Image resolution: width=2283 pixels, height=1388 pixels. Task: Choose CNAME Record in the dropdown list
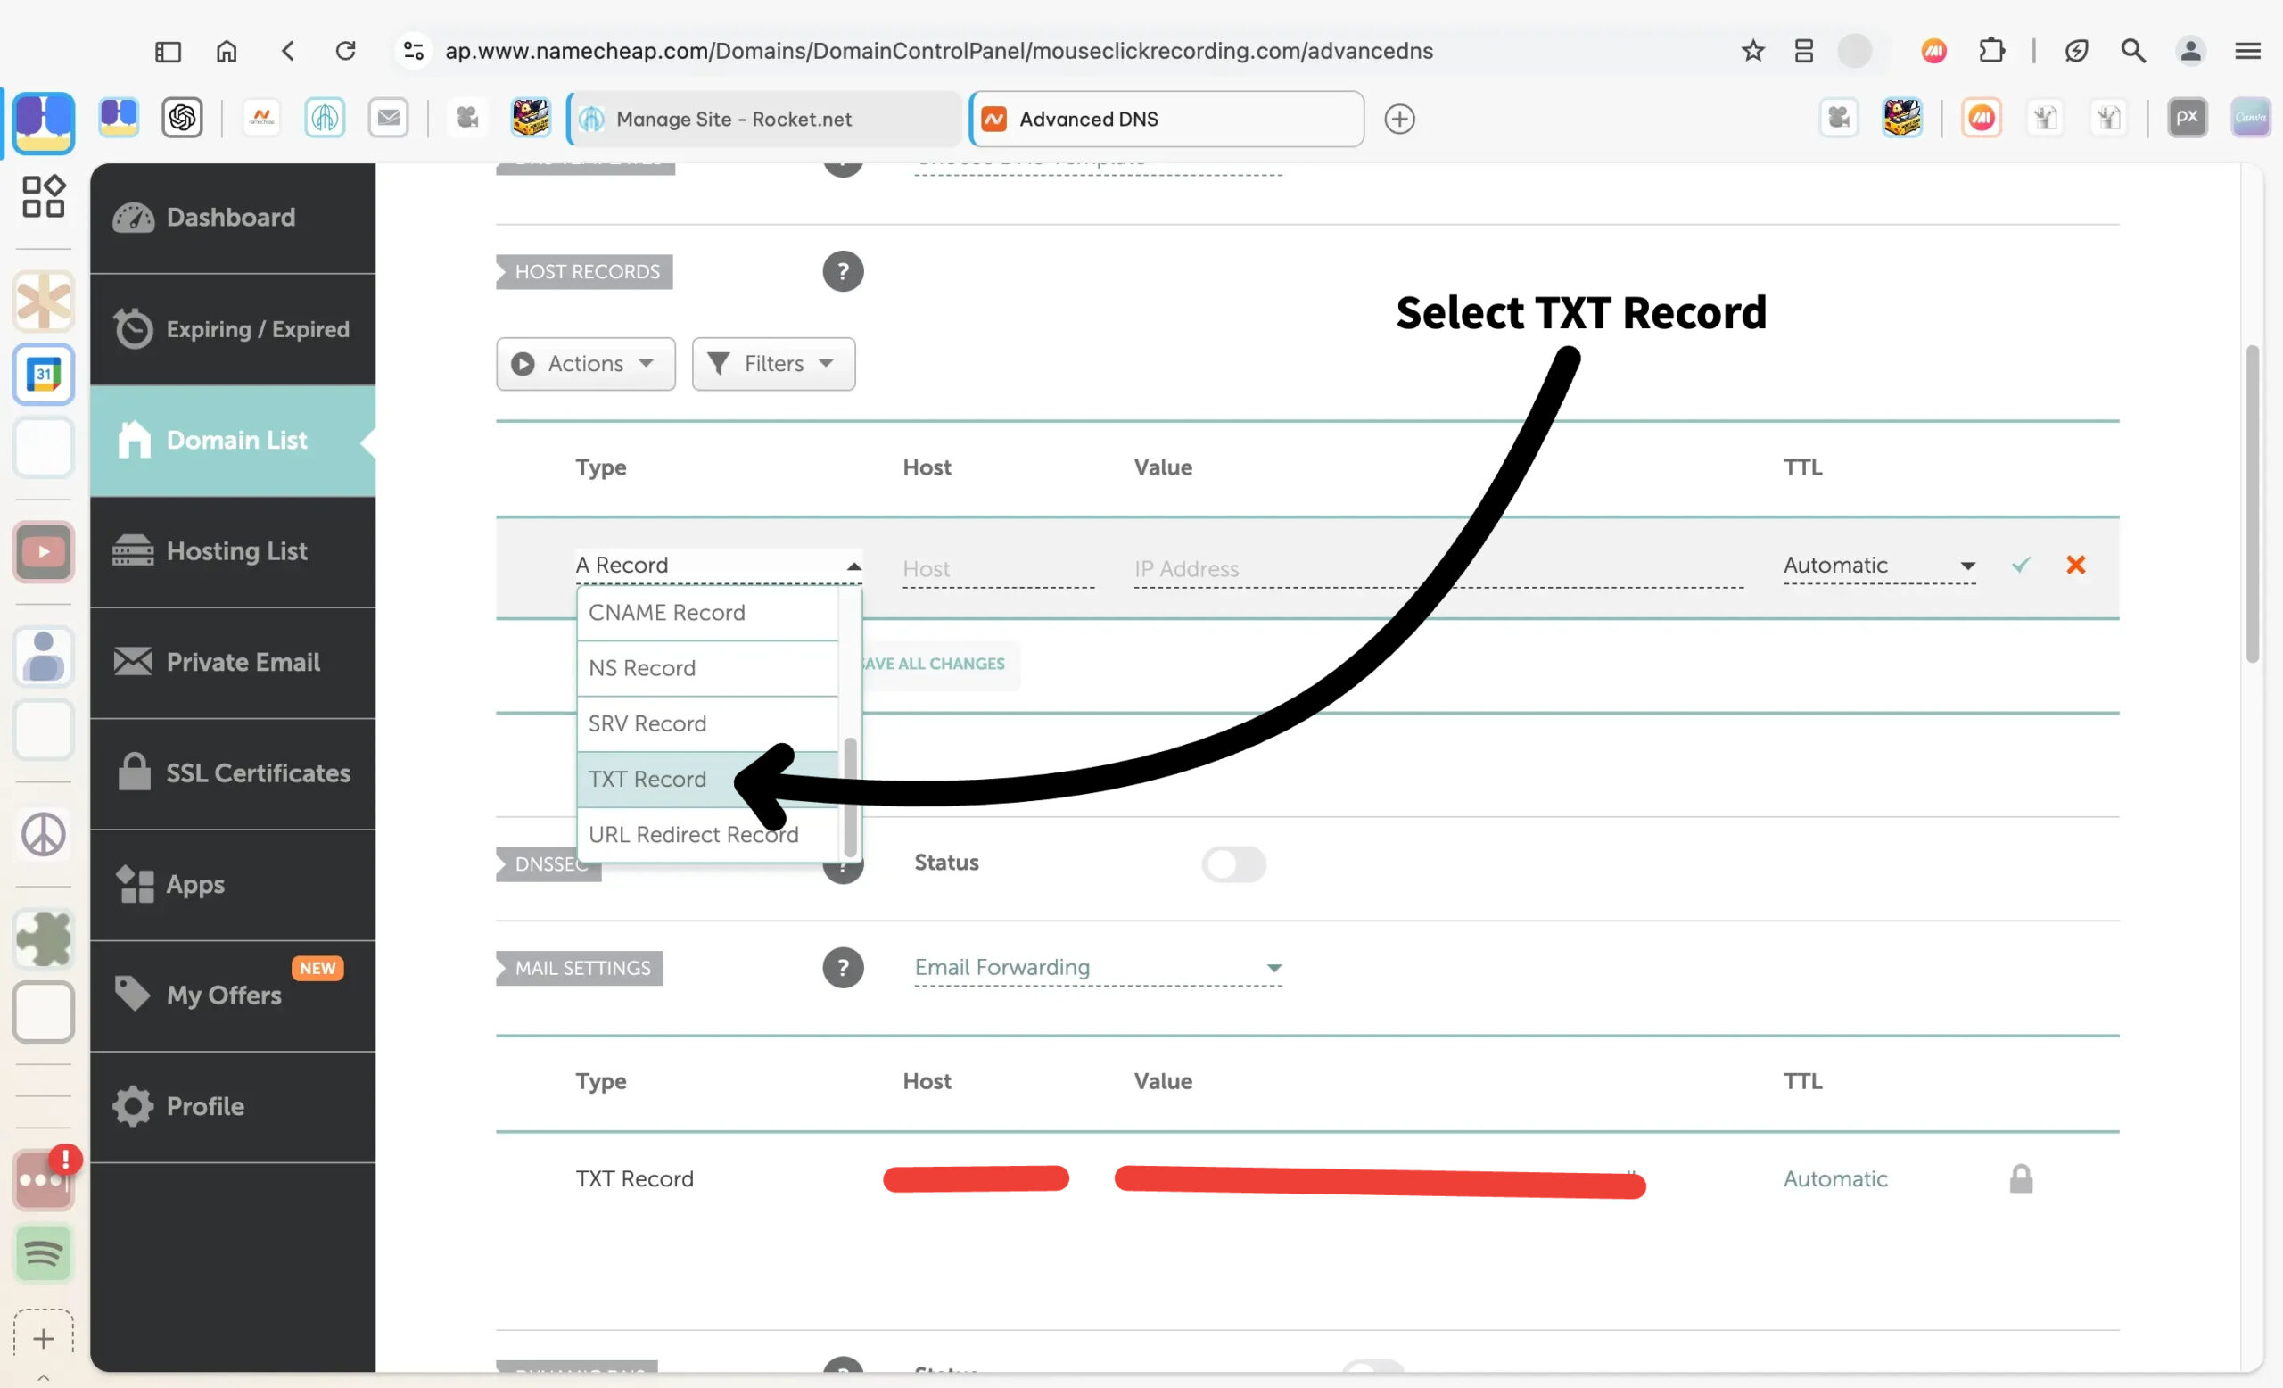[666, 613]
